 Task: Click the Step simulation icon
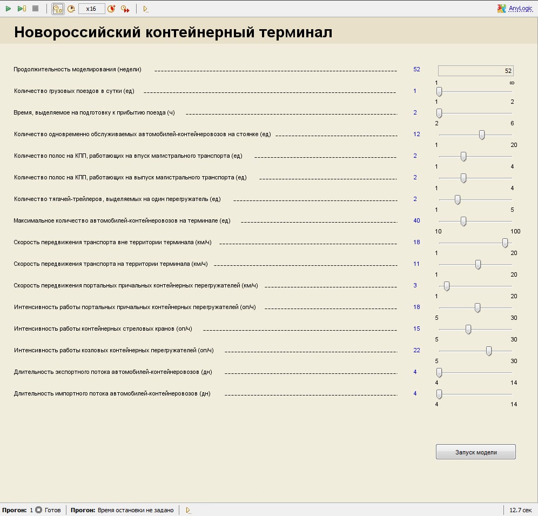pos(22,9)
